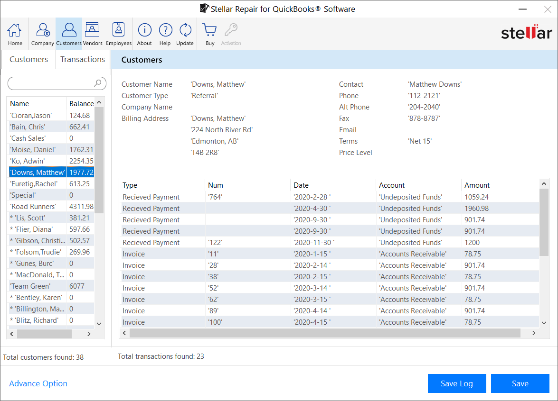Click the transaction Date column header
The image size is (558, 401).
(333, 185)
